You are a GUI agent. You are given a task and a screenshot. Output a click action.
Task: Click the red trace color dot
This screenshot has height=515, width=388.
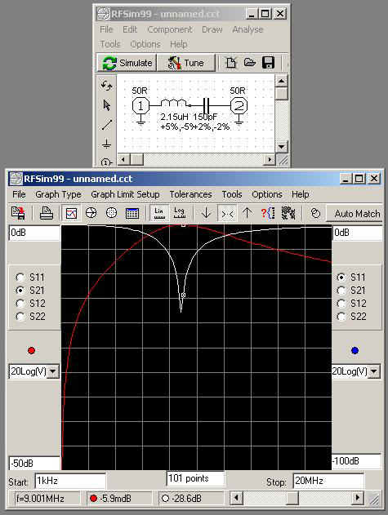[32, 350]
